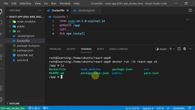Viewport: 195px width, 110px height.
Task: Open README.md file
Action: coord(25,55)
